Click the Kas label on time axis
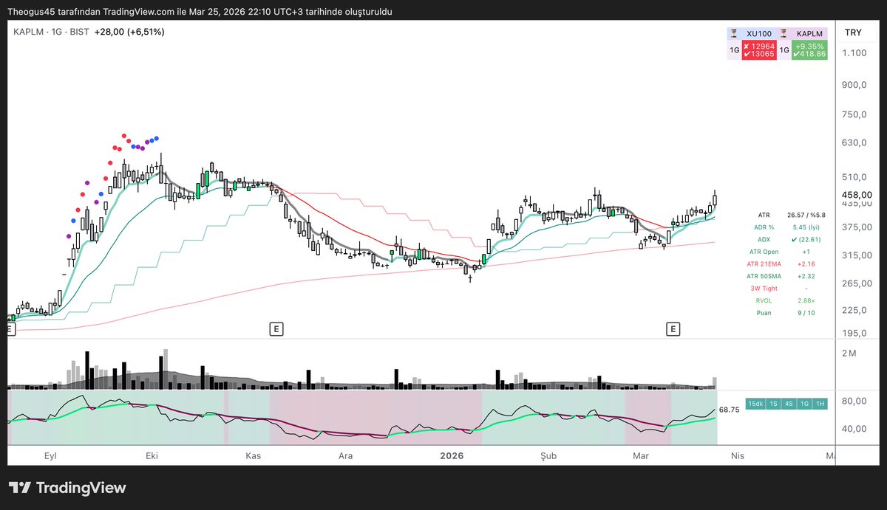The image size is (887, 510). point(253,457)
